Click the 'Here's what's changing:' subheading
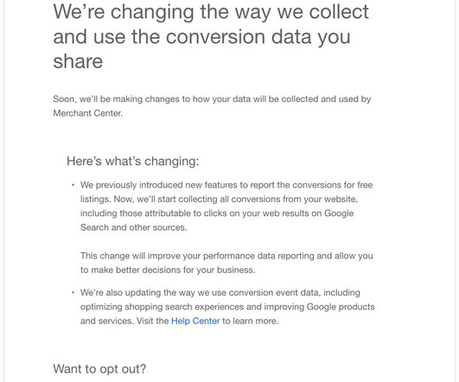This screenshot has width=459, height=382. click(x=133, y=162)
